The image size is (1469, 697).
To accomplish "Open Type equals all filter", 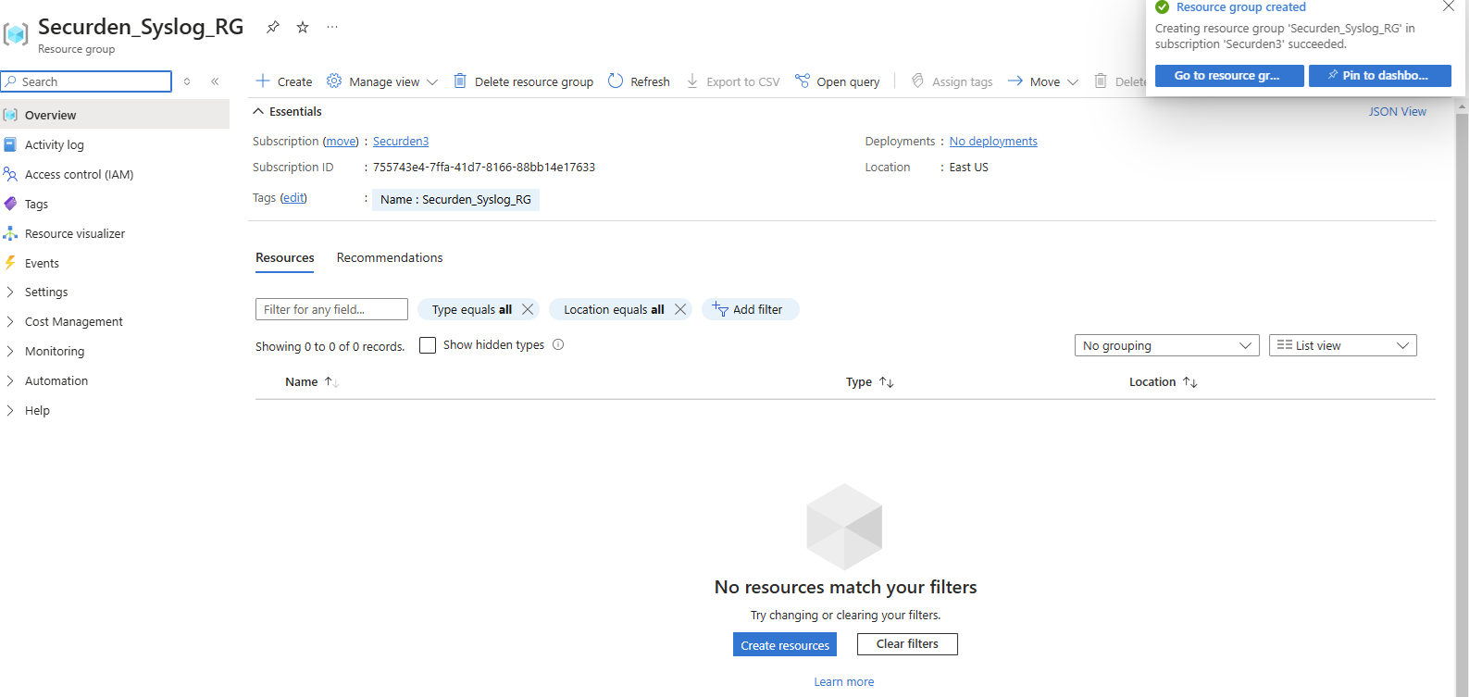I will coord(471,309).
